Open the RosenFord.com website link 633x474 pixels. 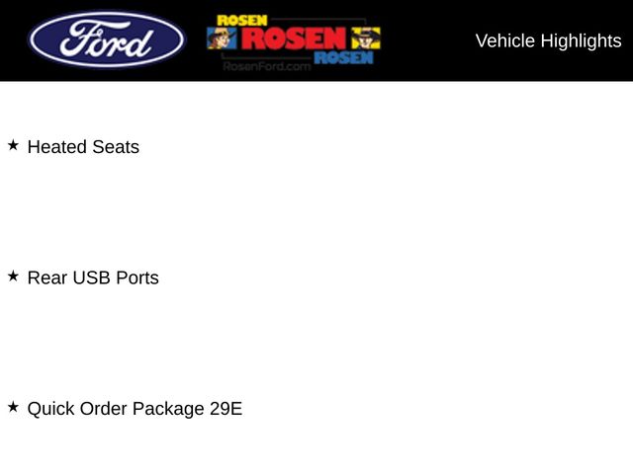tap(267, 66)
